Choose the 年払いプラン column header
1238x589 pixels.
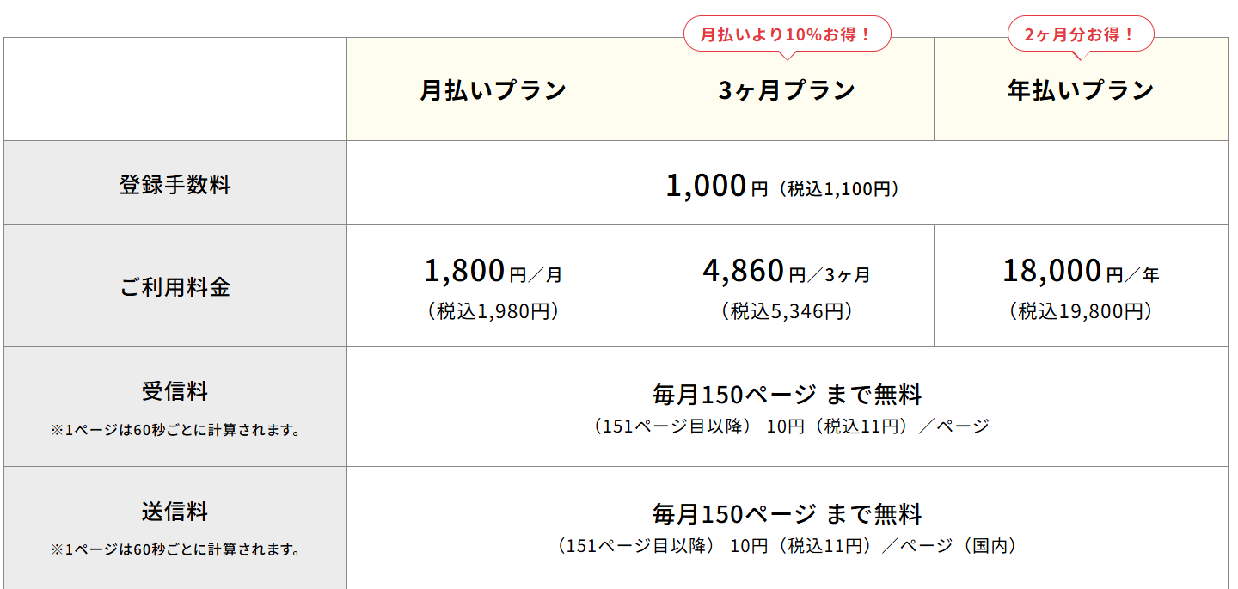1081,90
